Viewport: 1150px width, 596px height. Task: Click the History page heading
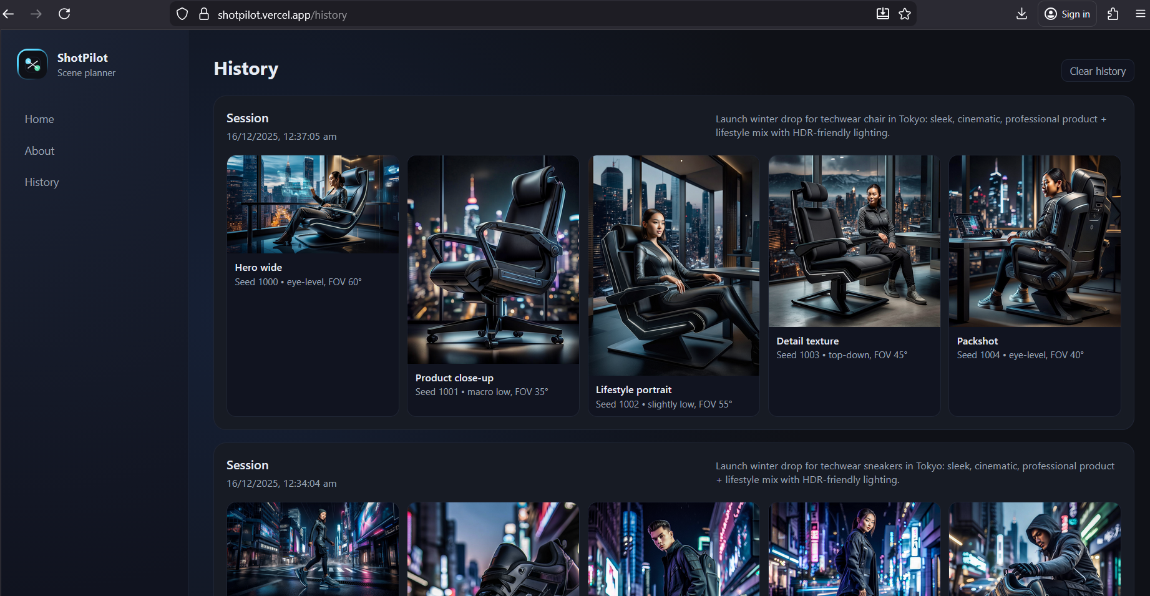coord(246,69)
